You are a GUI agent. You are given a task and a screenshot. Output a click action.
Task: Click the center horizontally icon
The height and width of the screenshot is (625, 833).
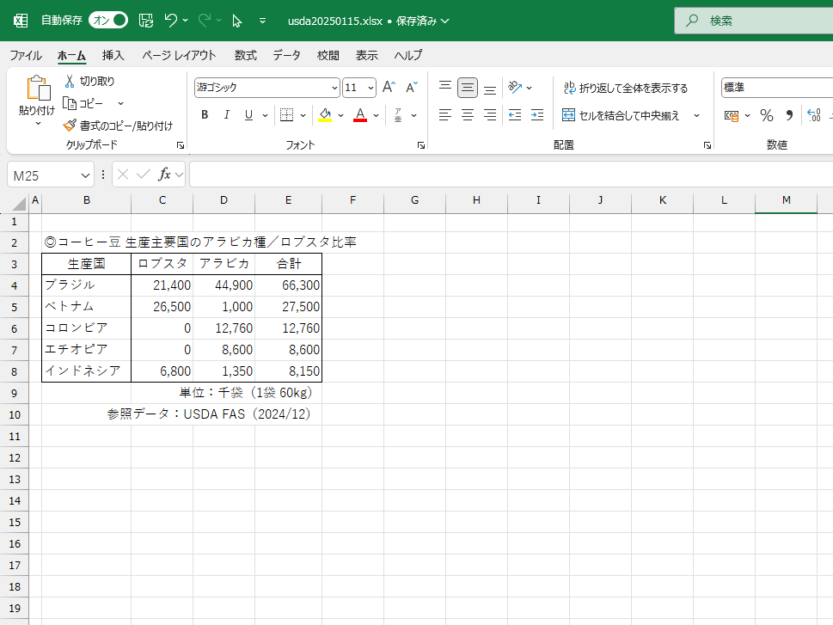468,115
